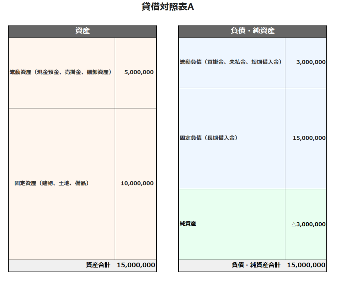Click the 固定負債(長期借入金) label cell
341x281 pixels.
click(x=208, y=138)
